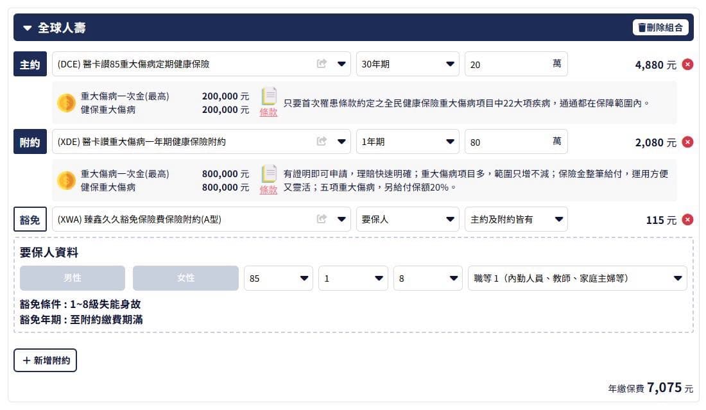This screenshot has width=706, height=410.
Task: Select the 男性 gender toggle
Action: [73, 278]
